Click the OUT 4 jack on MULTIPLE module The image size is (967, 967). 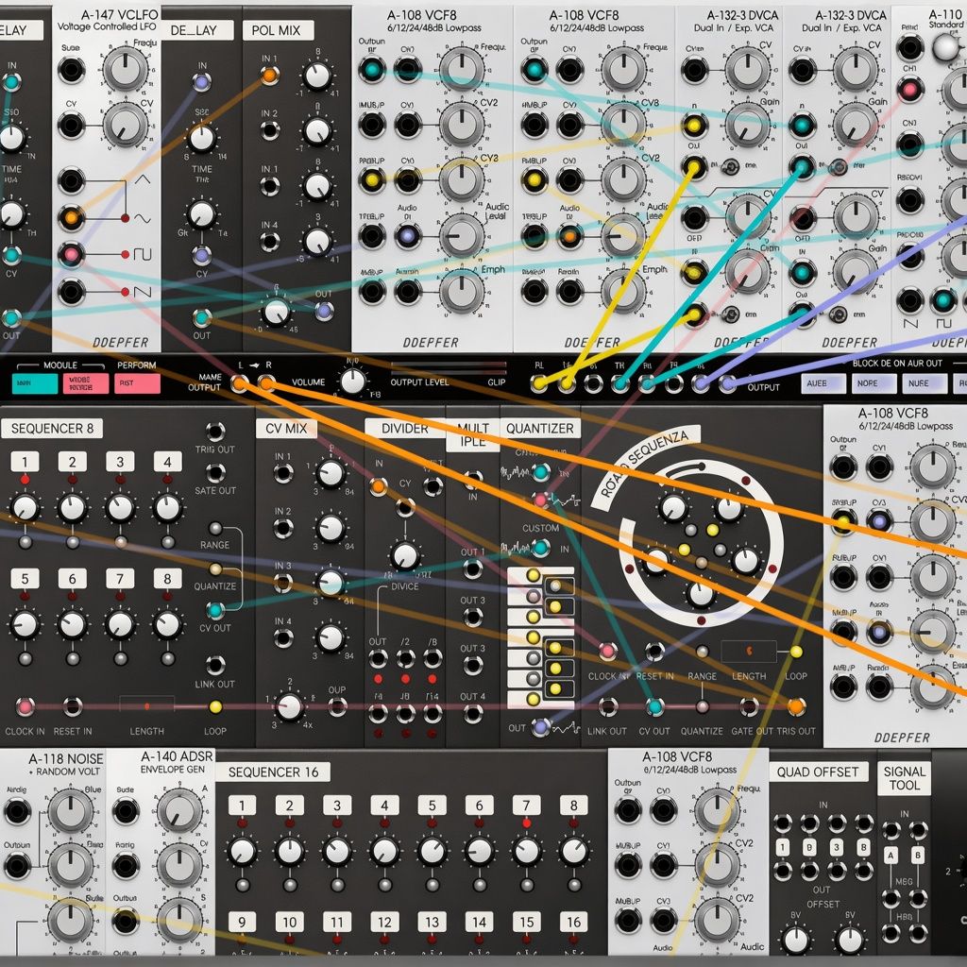473,714
